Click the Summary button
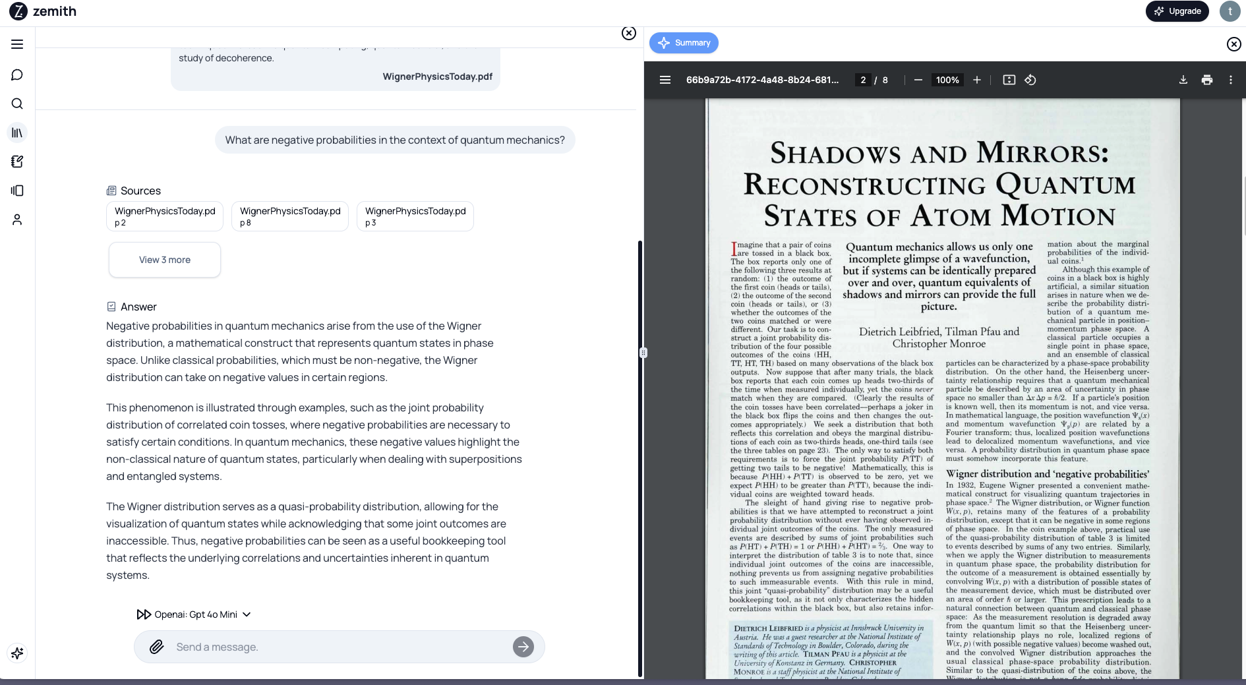The height and width of the screenshot is (685, 1246). tap(684, 43)
